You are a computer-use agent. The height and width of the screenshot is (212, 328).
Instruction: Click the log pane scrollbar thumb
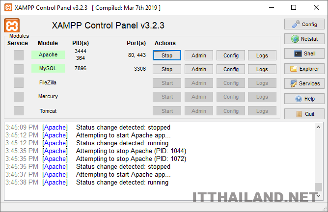tap(318, 187)
